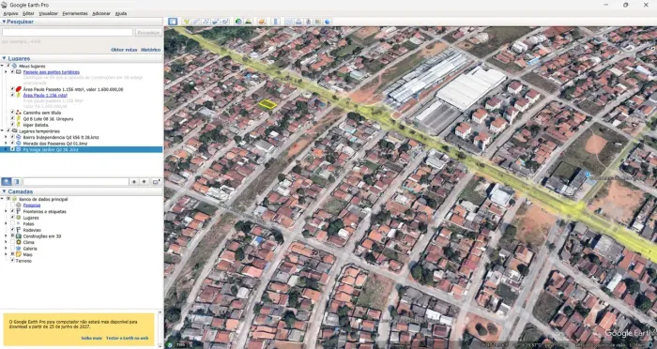657x349 pixels.
Task: Click red polygon icon of Área Paulo Passeto
Action: (x=19, y=89)
